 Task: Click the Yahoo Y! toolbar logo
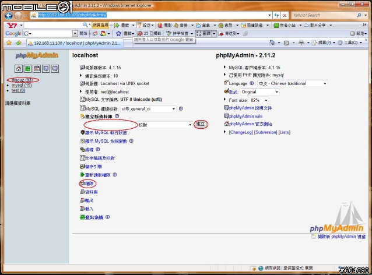click(x=12, y=25)
